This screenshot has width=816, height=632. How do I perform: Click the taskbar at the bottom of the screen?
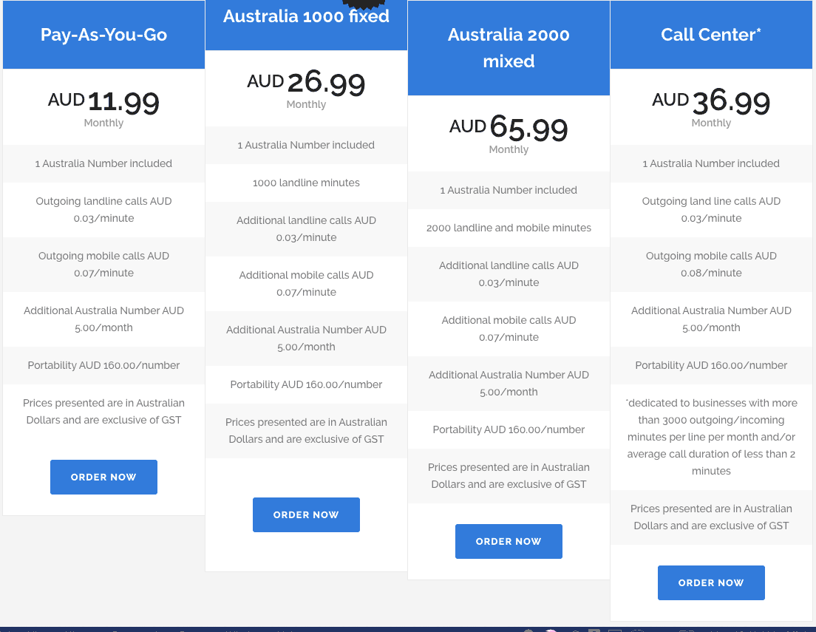[408, 628]
